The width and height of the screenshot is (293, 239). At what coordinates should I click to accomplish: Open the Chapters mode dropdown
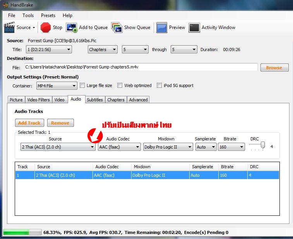coord(103,50)
